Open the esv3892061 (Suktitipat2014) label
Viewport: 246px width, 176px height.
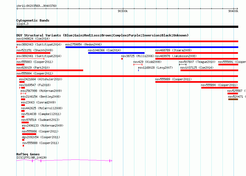click(x=39, y=56)
